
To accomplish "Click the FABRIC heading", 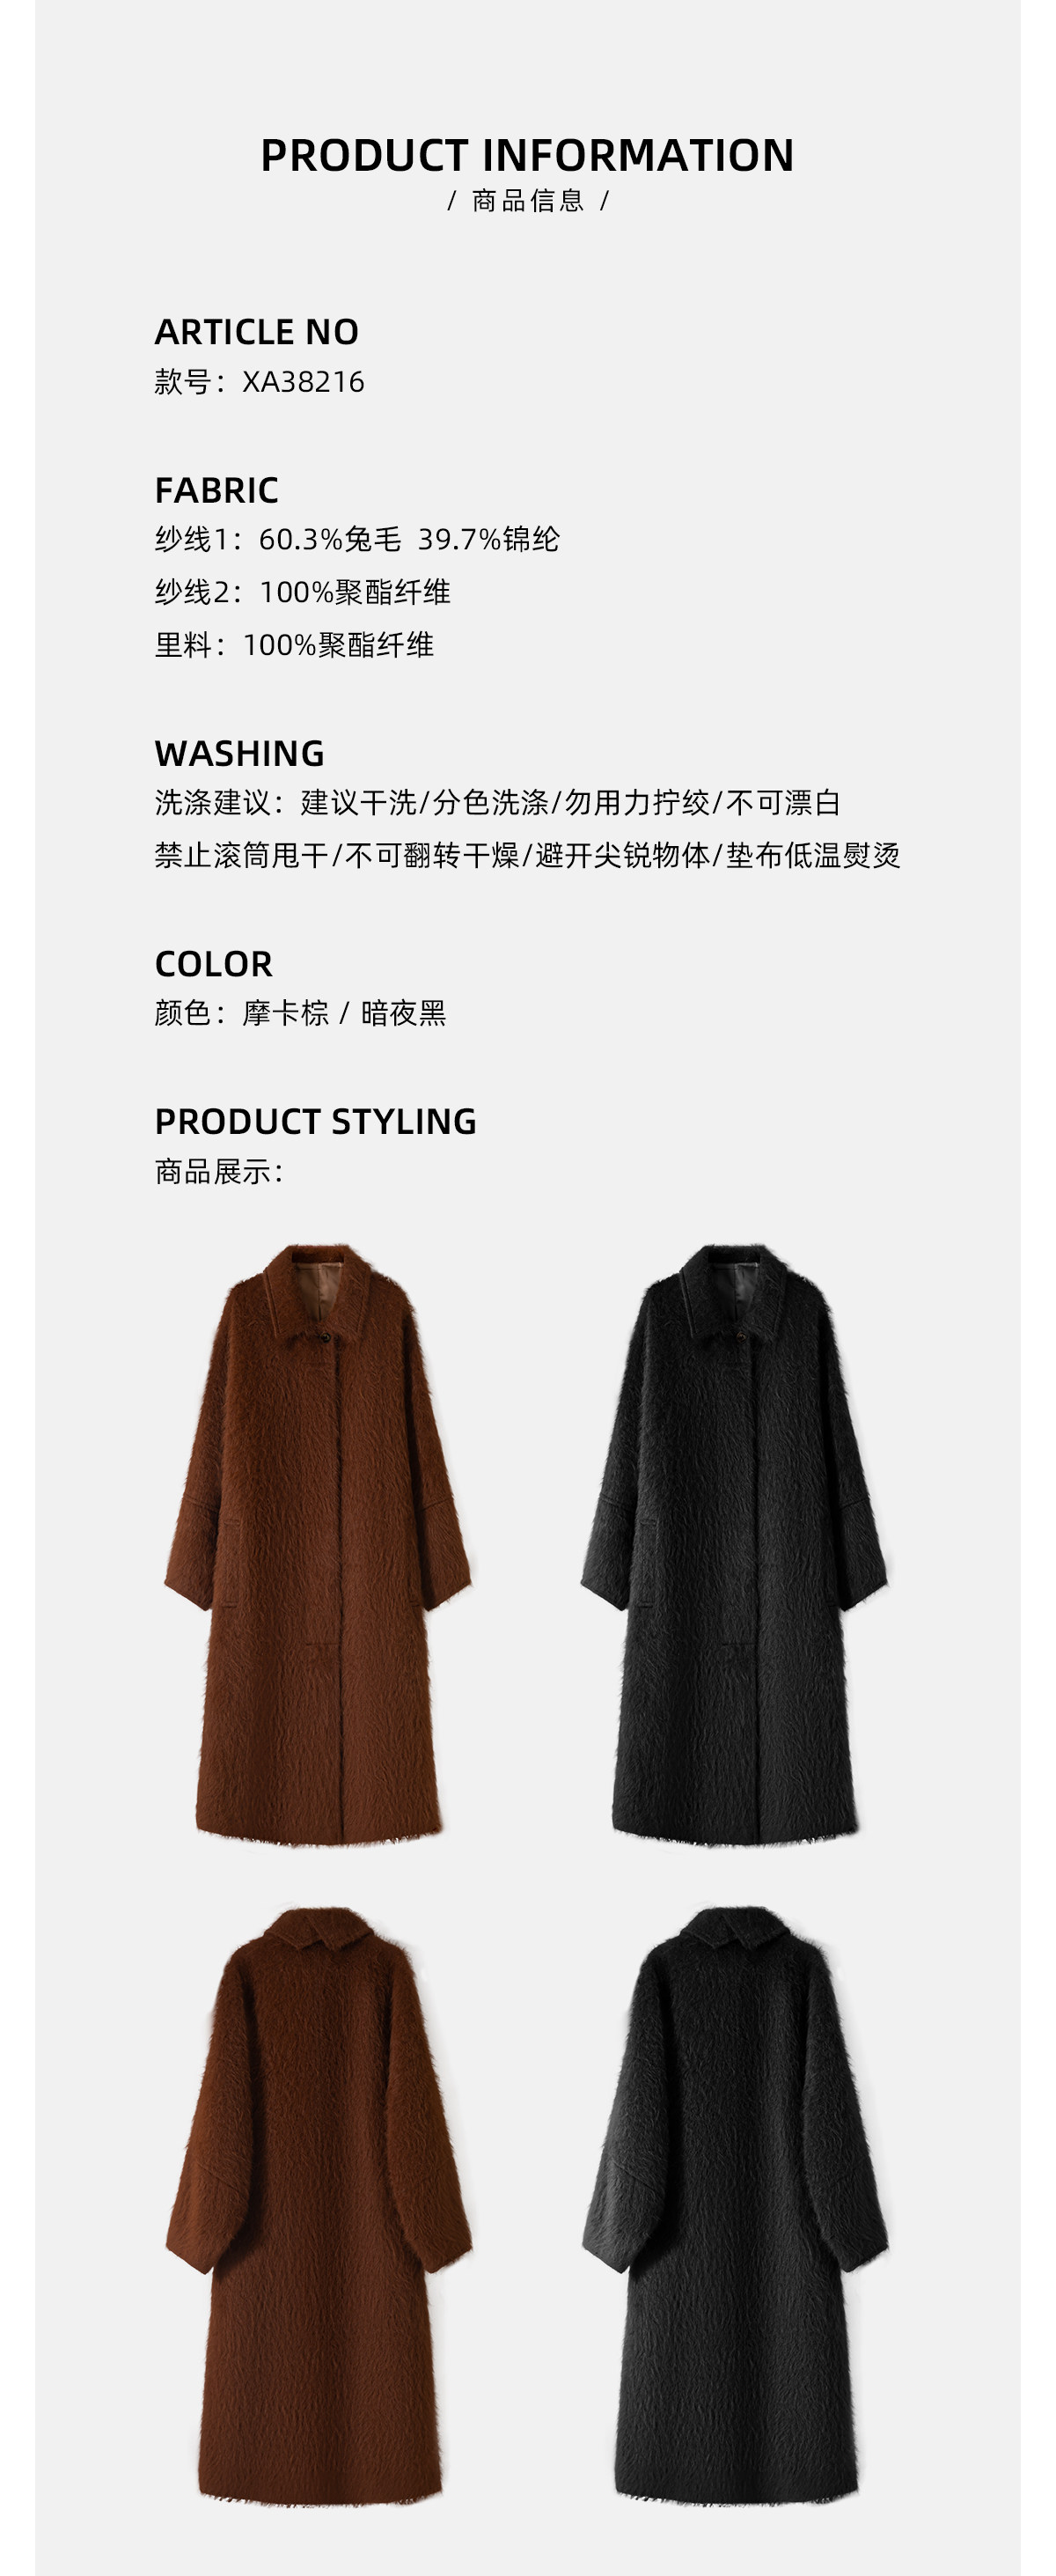I will 216,490.
